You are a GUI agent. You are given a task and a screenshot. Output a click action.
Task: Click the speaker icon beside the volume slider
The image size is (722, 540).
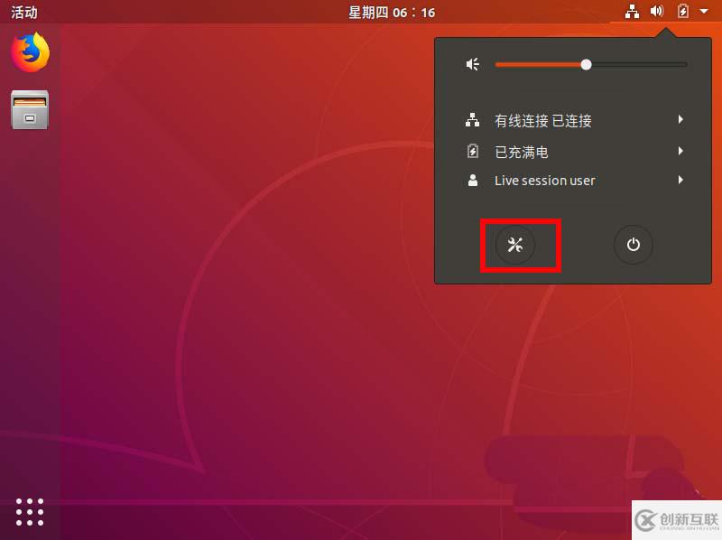[472, 64]
